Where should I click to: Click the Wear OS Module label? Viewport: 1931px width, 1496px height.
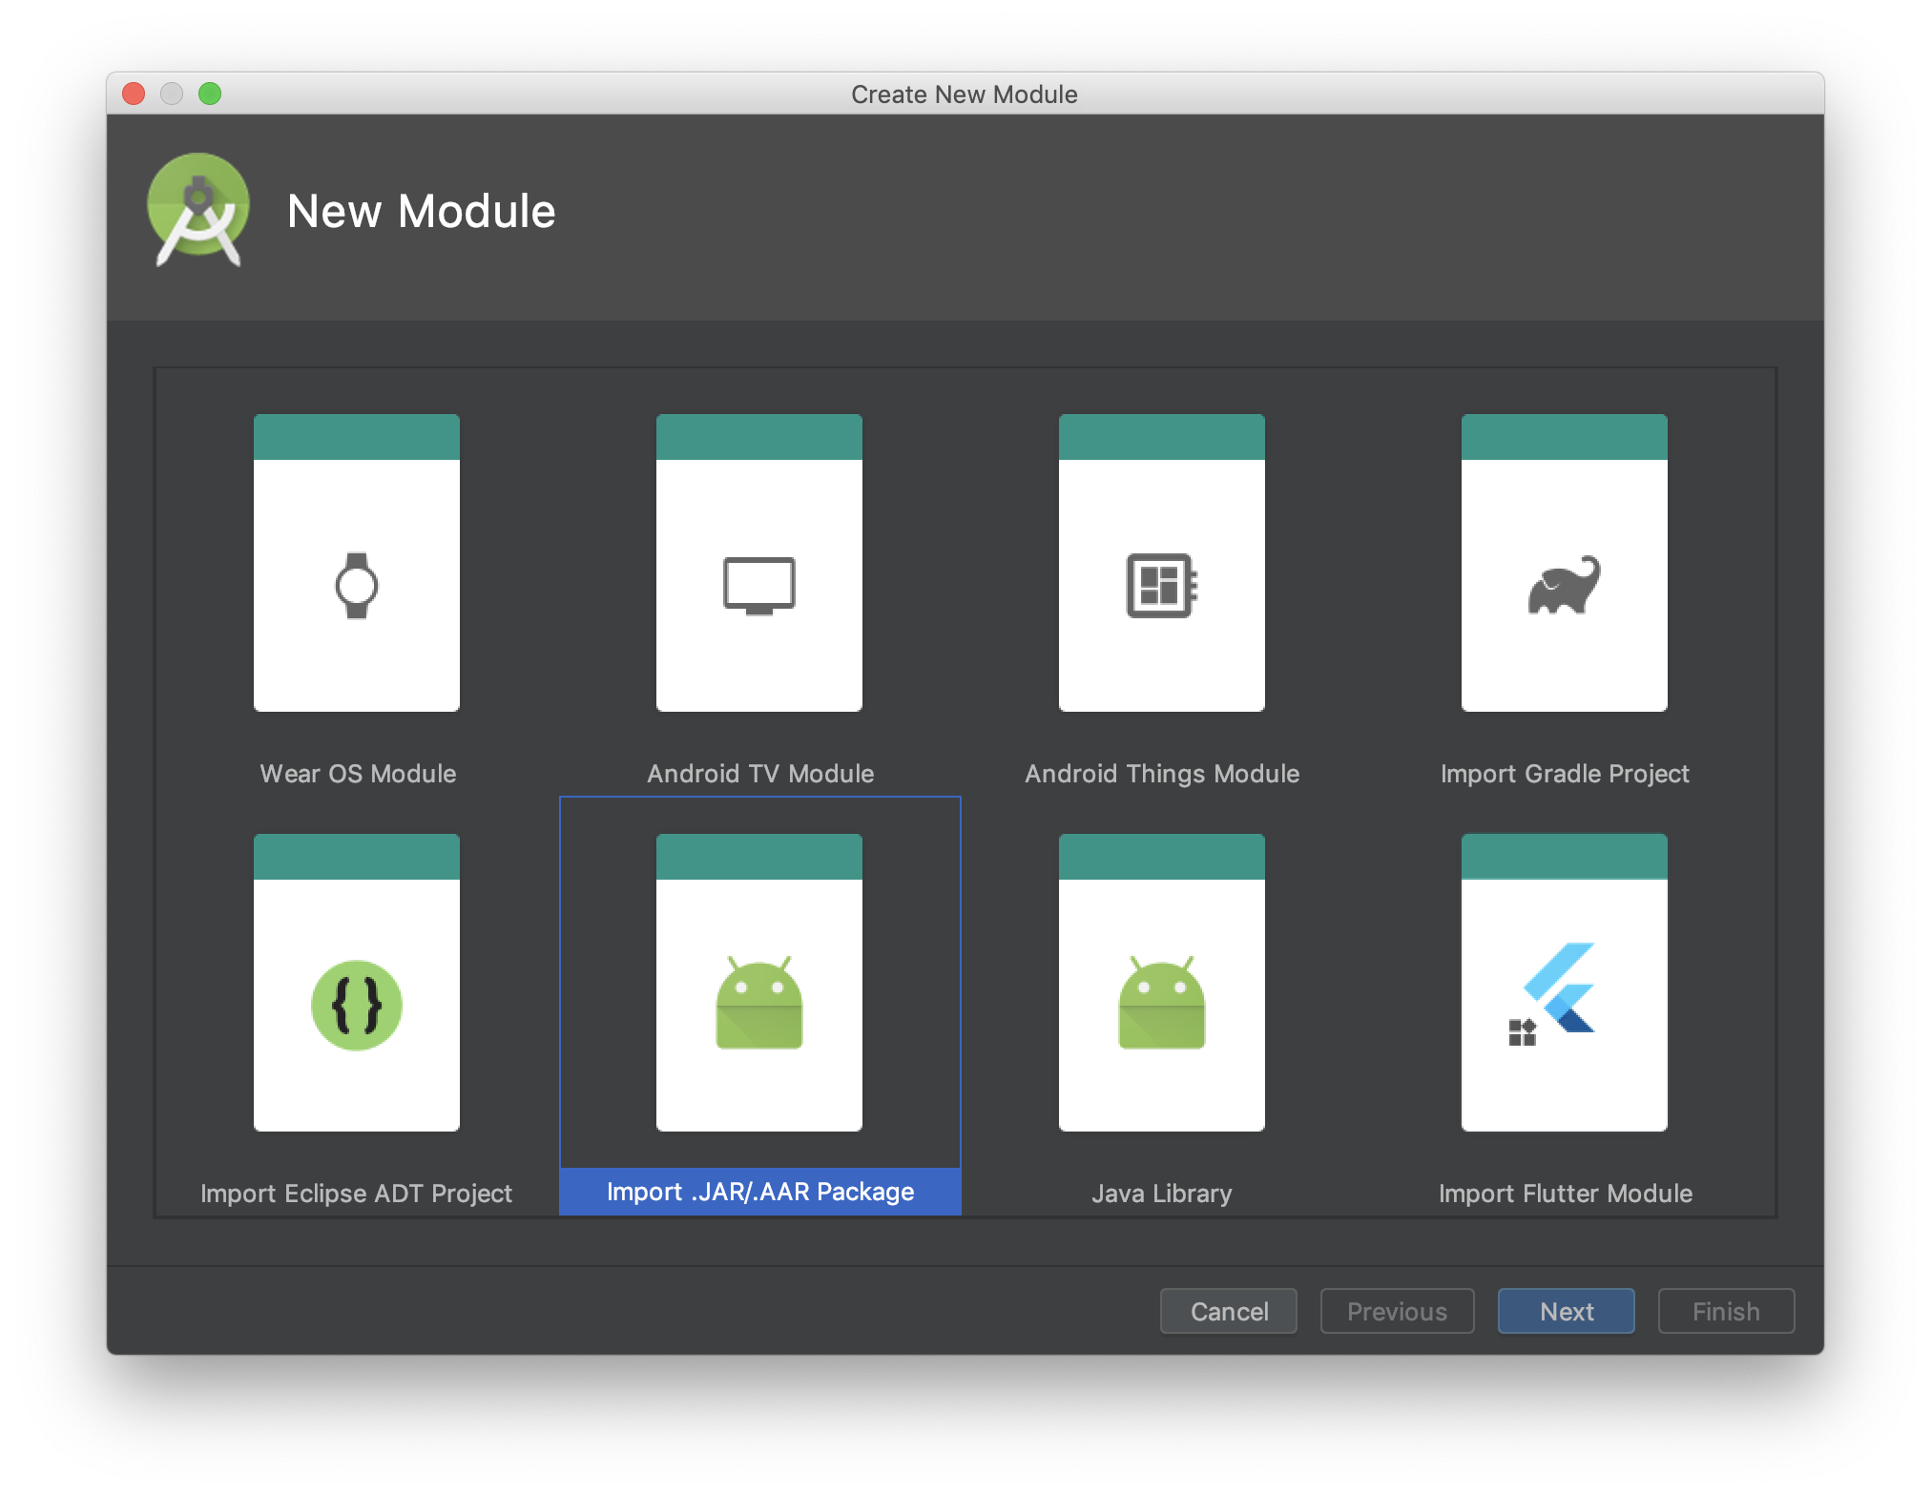click(358, 774)
